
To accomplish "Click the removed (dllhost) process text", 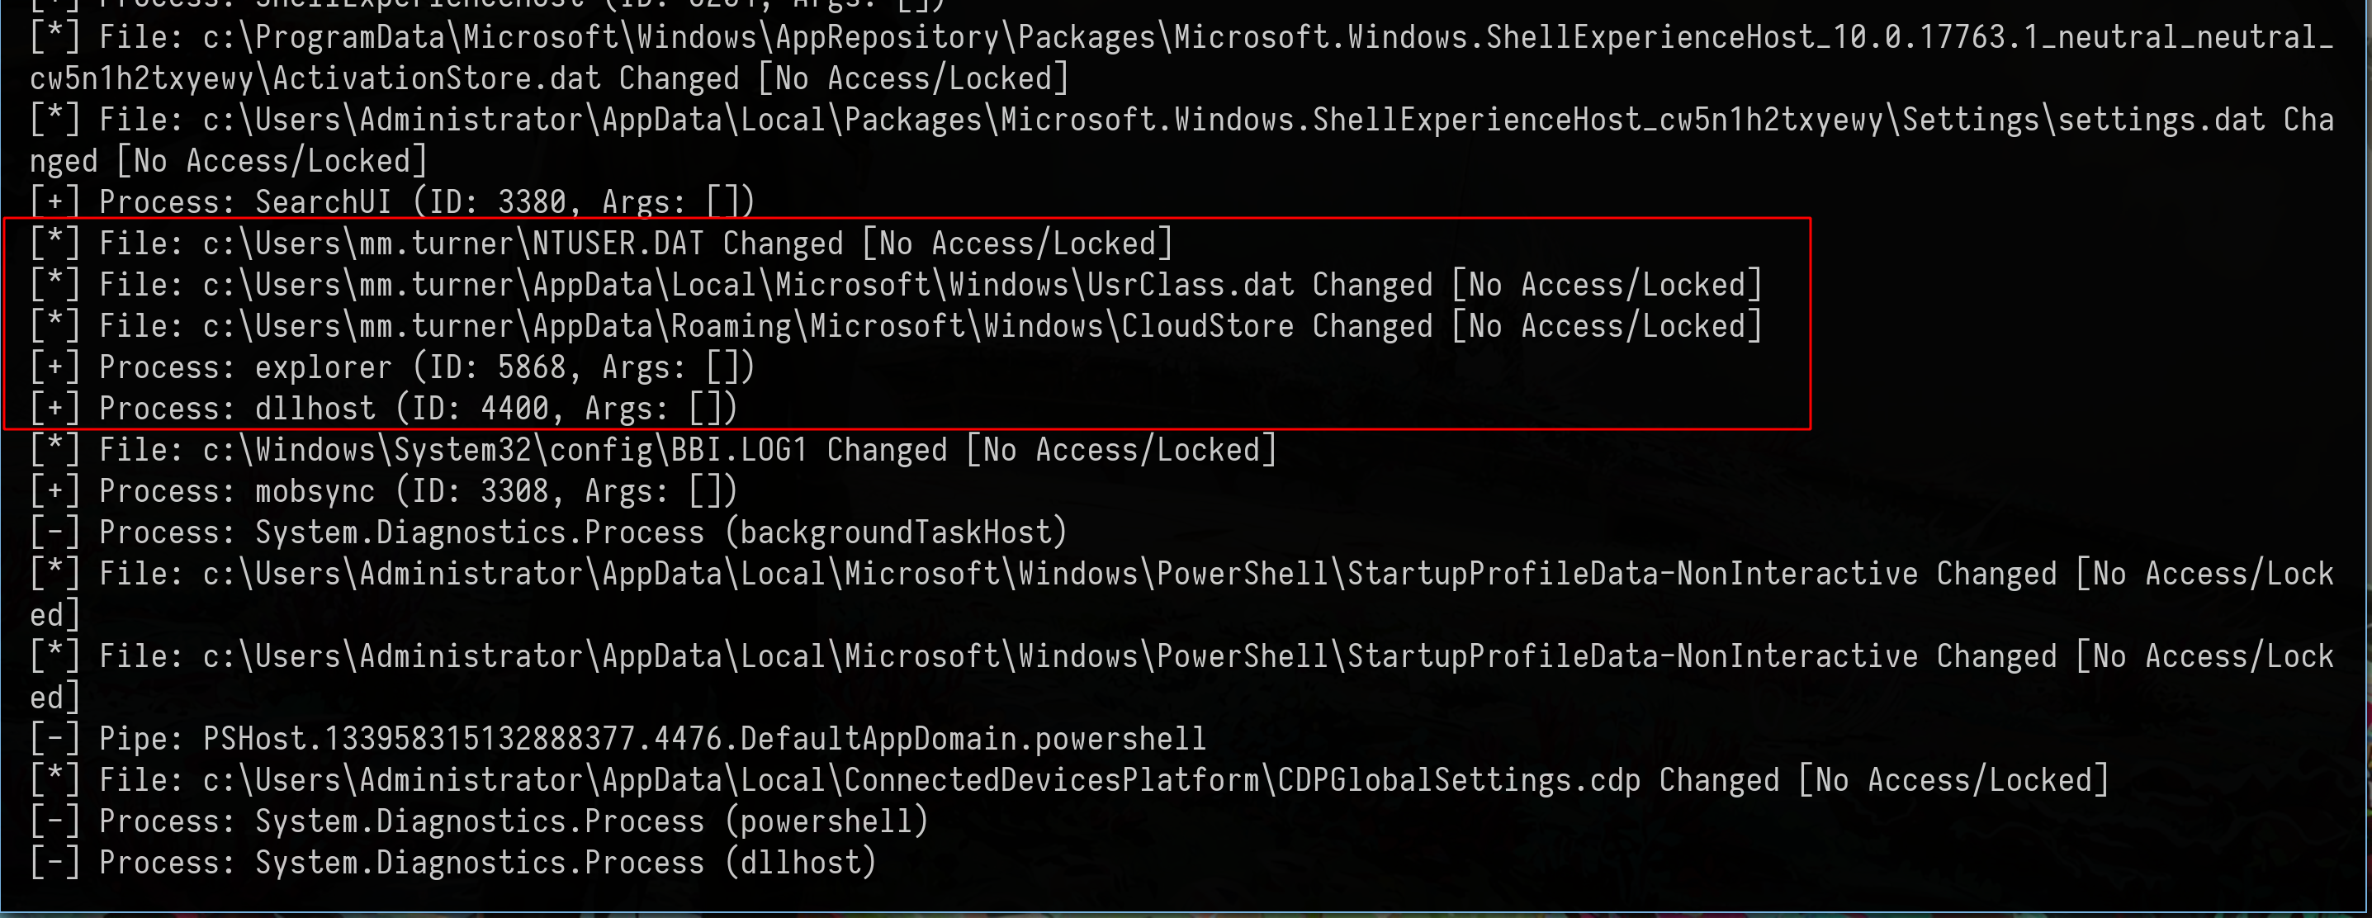I will pos(800,863).
